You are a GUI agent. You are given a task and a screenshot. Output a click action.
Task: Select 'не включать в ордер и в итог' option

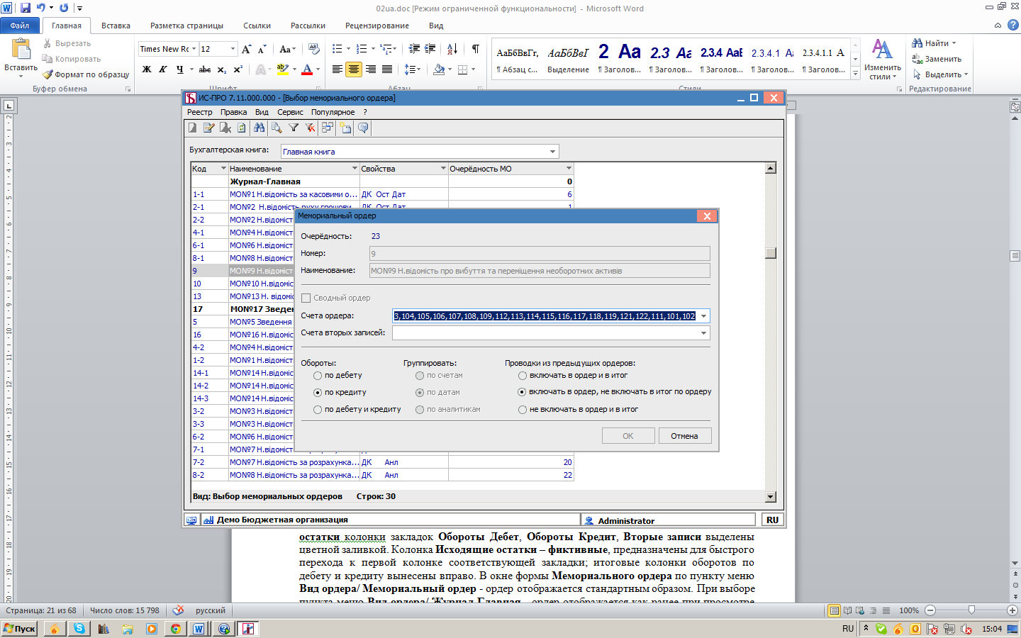click(x=523, y=410)
